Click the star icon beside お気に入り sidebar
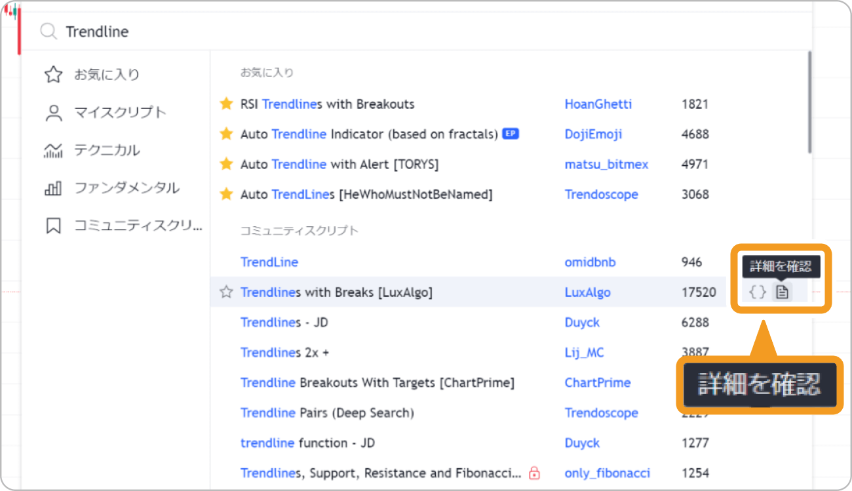The image size is (852, 491). click(53, 75)
